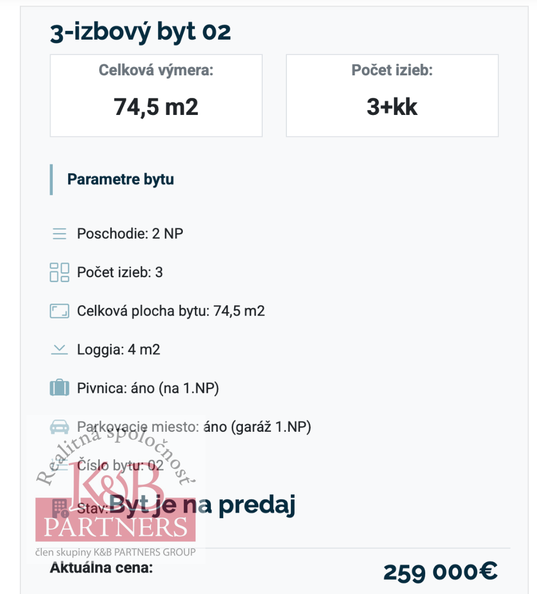Click the car icon beside Parkovacie miesto

click(59, 427)
